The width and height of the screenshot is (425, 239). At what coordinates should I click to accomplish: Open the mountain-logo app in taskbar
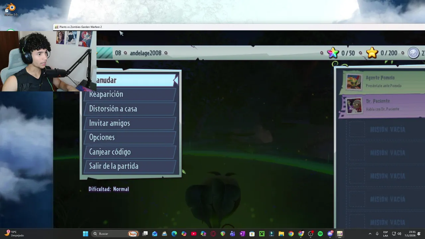164,234
